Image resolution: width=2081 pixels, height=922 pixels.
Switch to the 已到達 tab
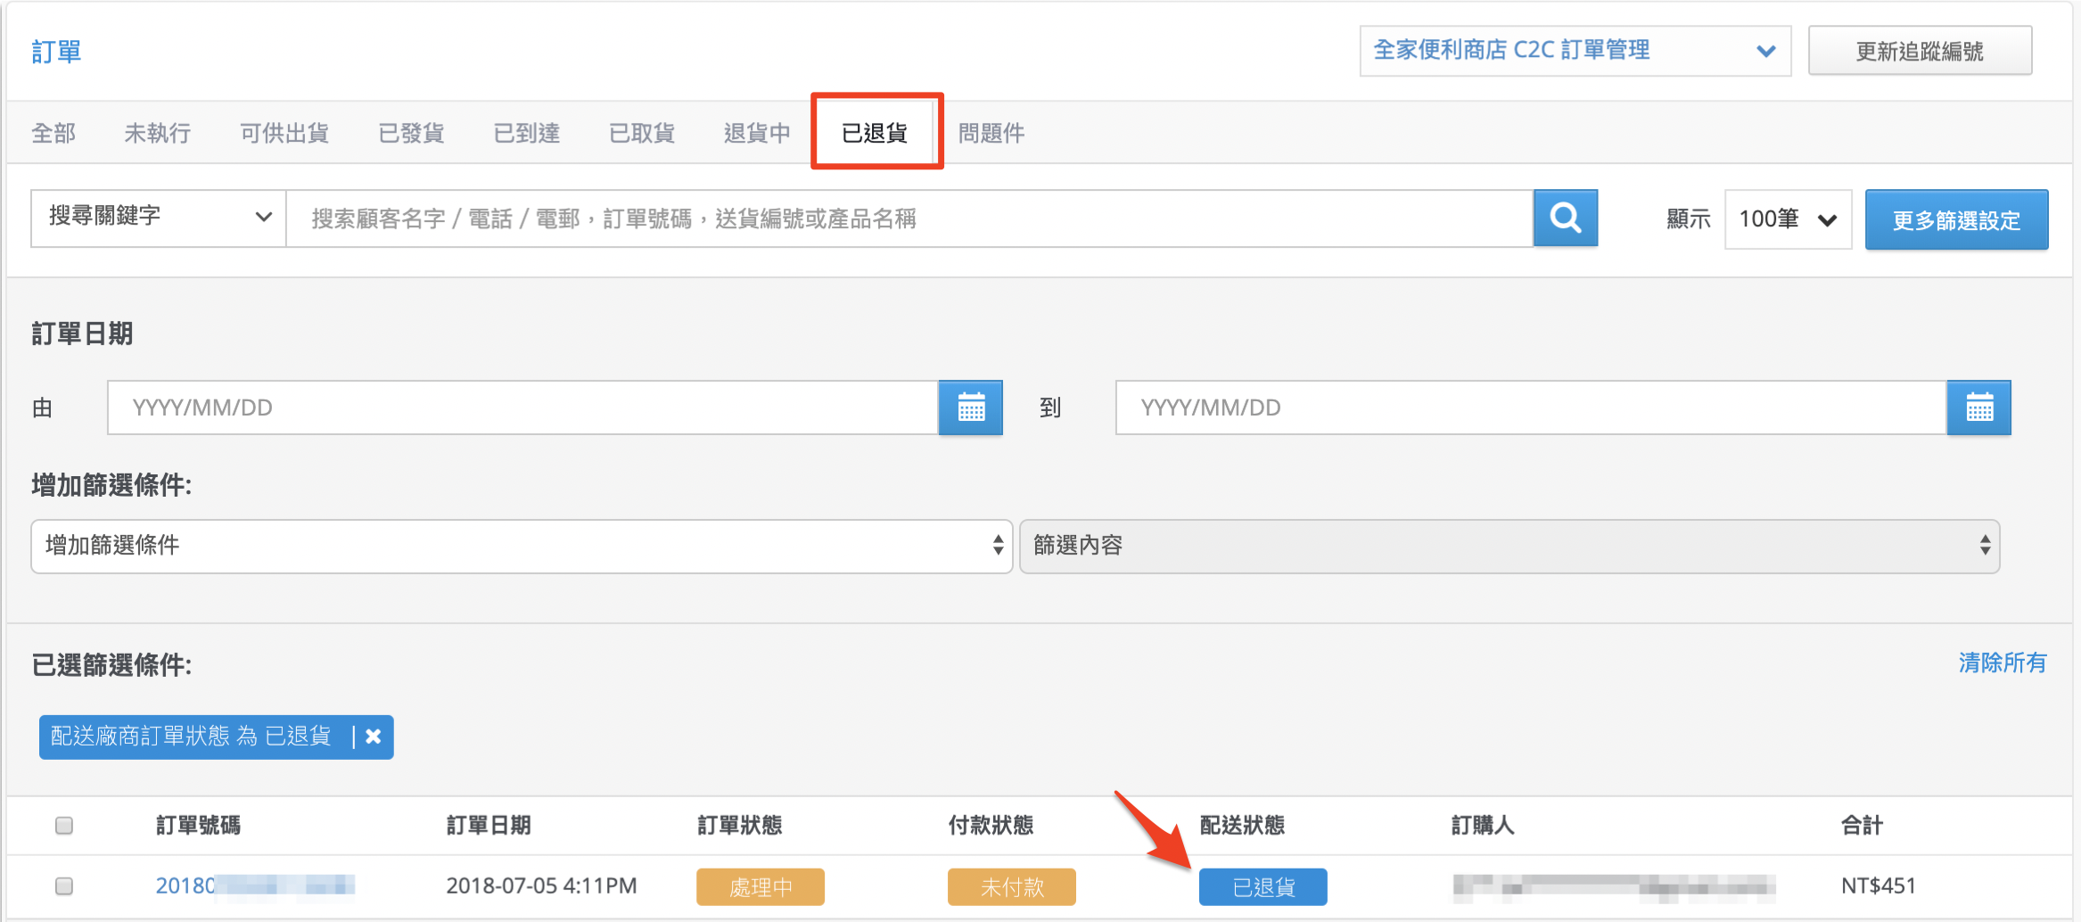tap(526, 133)
